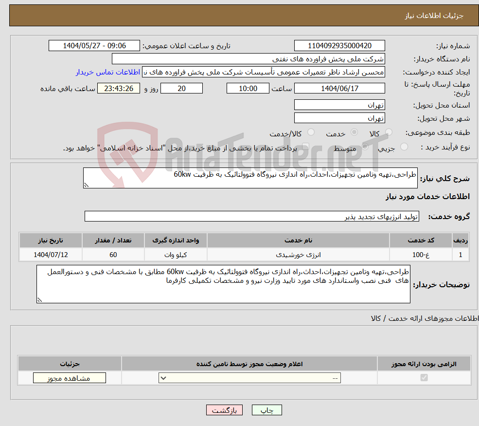The image size is (479, 426).
Task: Click the deadline date field 1404/06/17
Action: click(x=339, y=88)
